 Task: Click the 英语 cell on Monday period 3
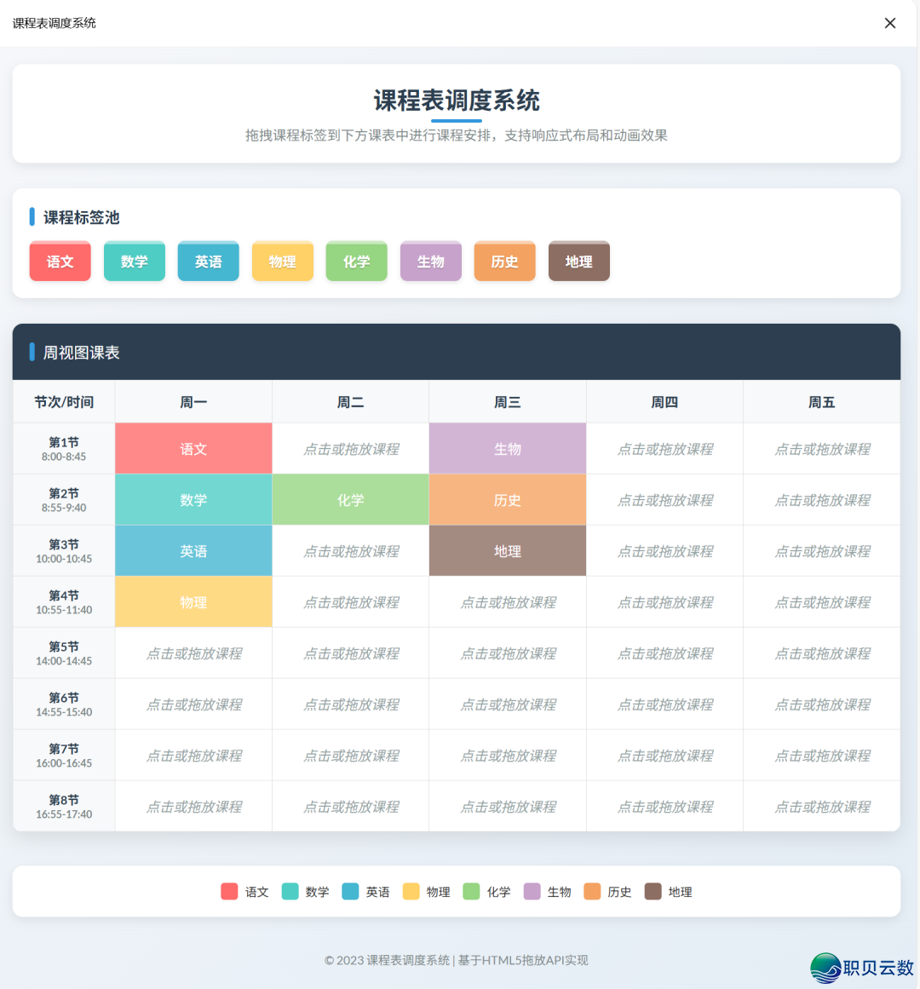(193, 550)
